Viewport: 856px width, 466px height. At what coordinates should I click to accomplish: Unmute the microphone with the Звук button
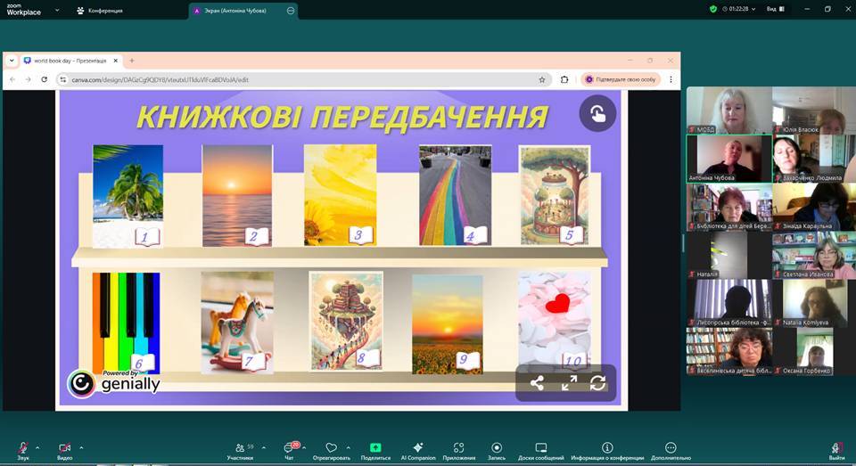(23, 448)
